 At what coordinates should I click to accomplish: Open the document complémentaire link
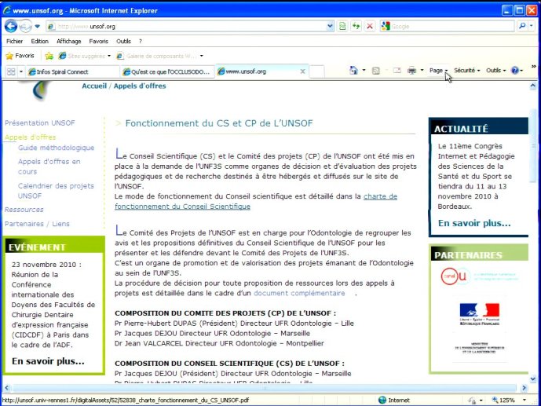coord(299,293)
